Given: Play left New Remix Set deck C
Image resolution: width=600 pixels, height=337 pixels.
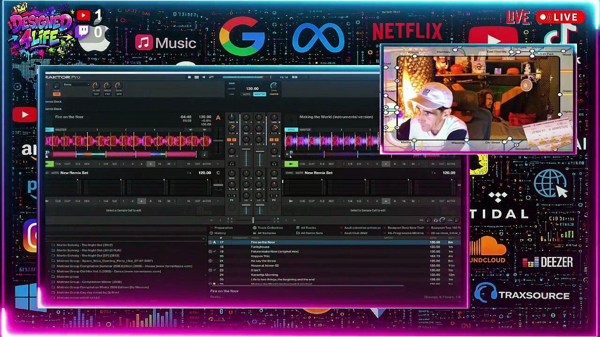Looking at the screenshot, I should click(x=47, y=201).
